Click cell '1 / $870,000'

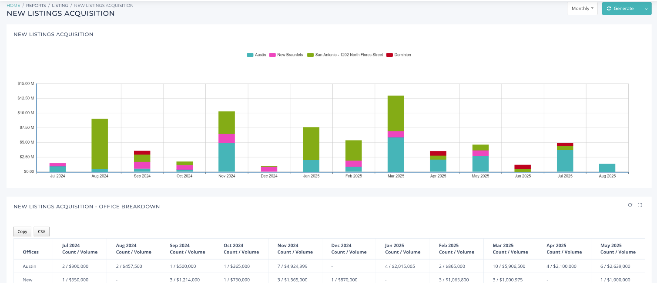[x=344, y=280]
